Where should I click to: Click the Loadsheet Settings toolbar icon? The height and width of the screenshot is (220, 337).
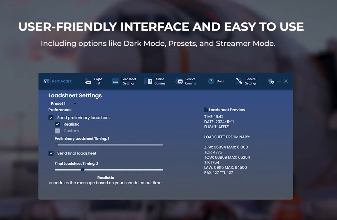116,81
